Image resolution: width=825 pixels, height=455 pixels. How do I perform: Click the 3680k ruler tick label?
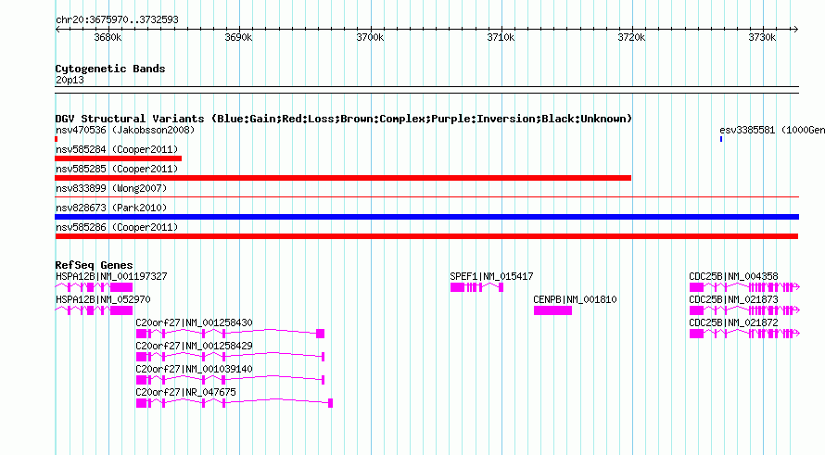click(108, 37)
